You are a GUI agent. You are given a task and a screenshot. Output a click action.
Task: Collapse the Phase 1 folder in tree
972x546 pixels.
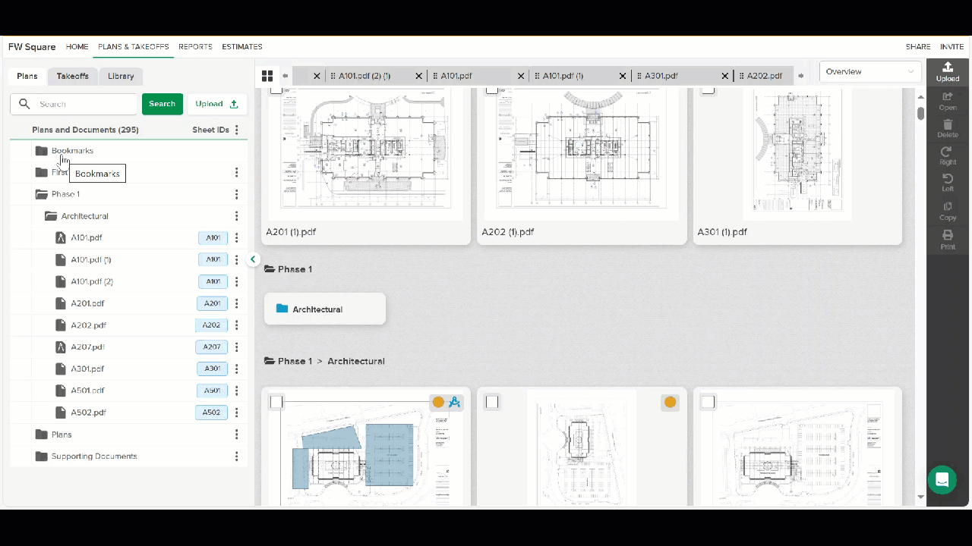click(x=42, y=194)
